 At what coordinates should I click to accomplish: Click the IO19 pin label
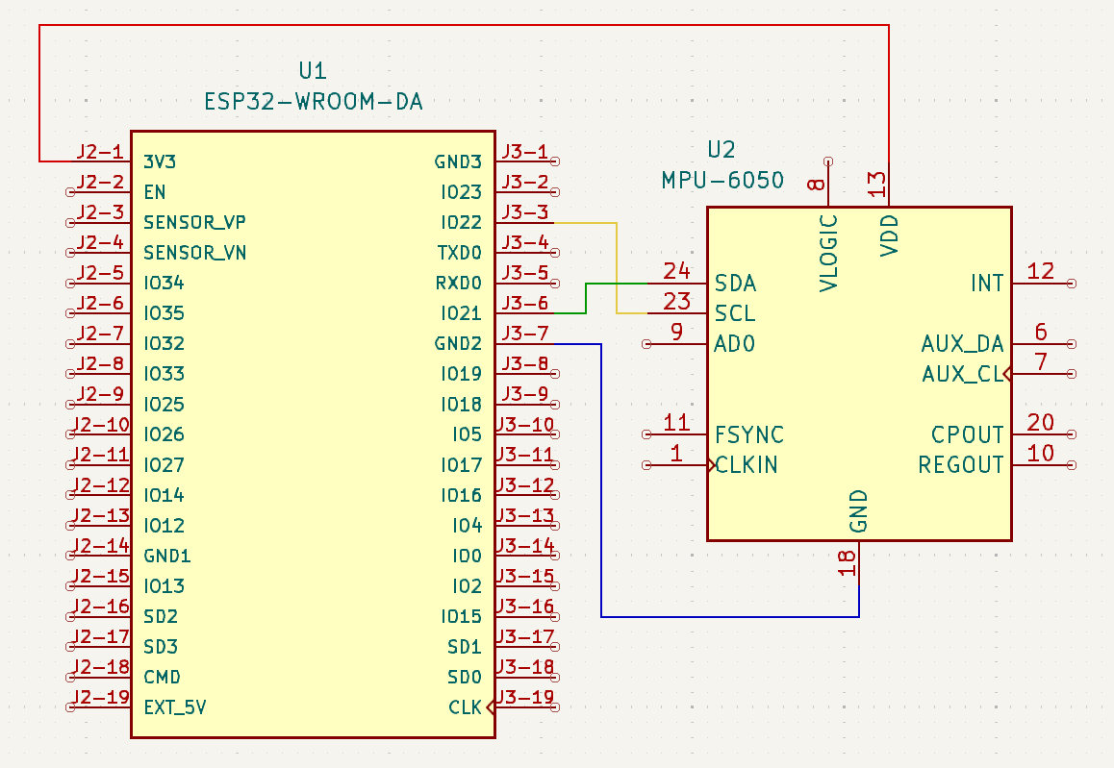(x=461, y=374)
